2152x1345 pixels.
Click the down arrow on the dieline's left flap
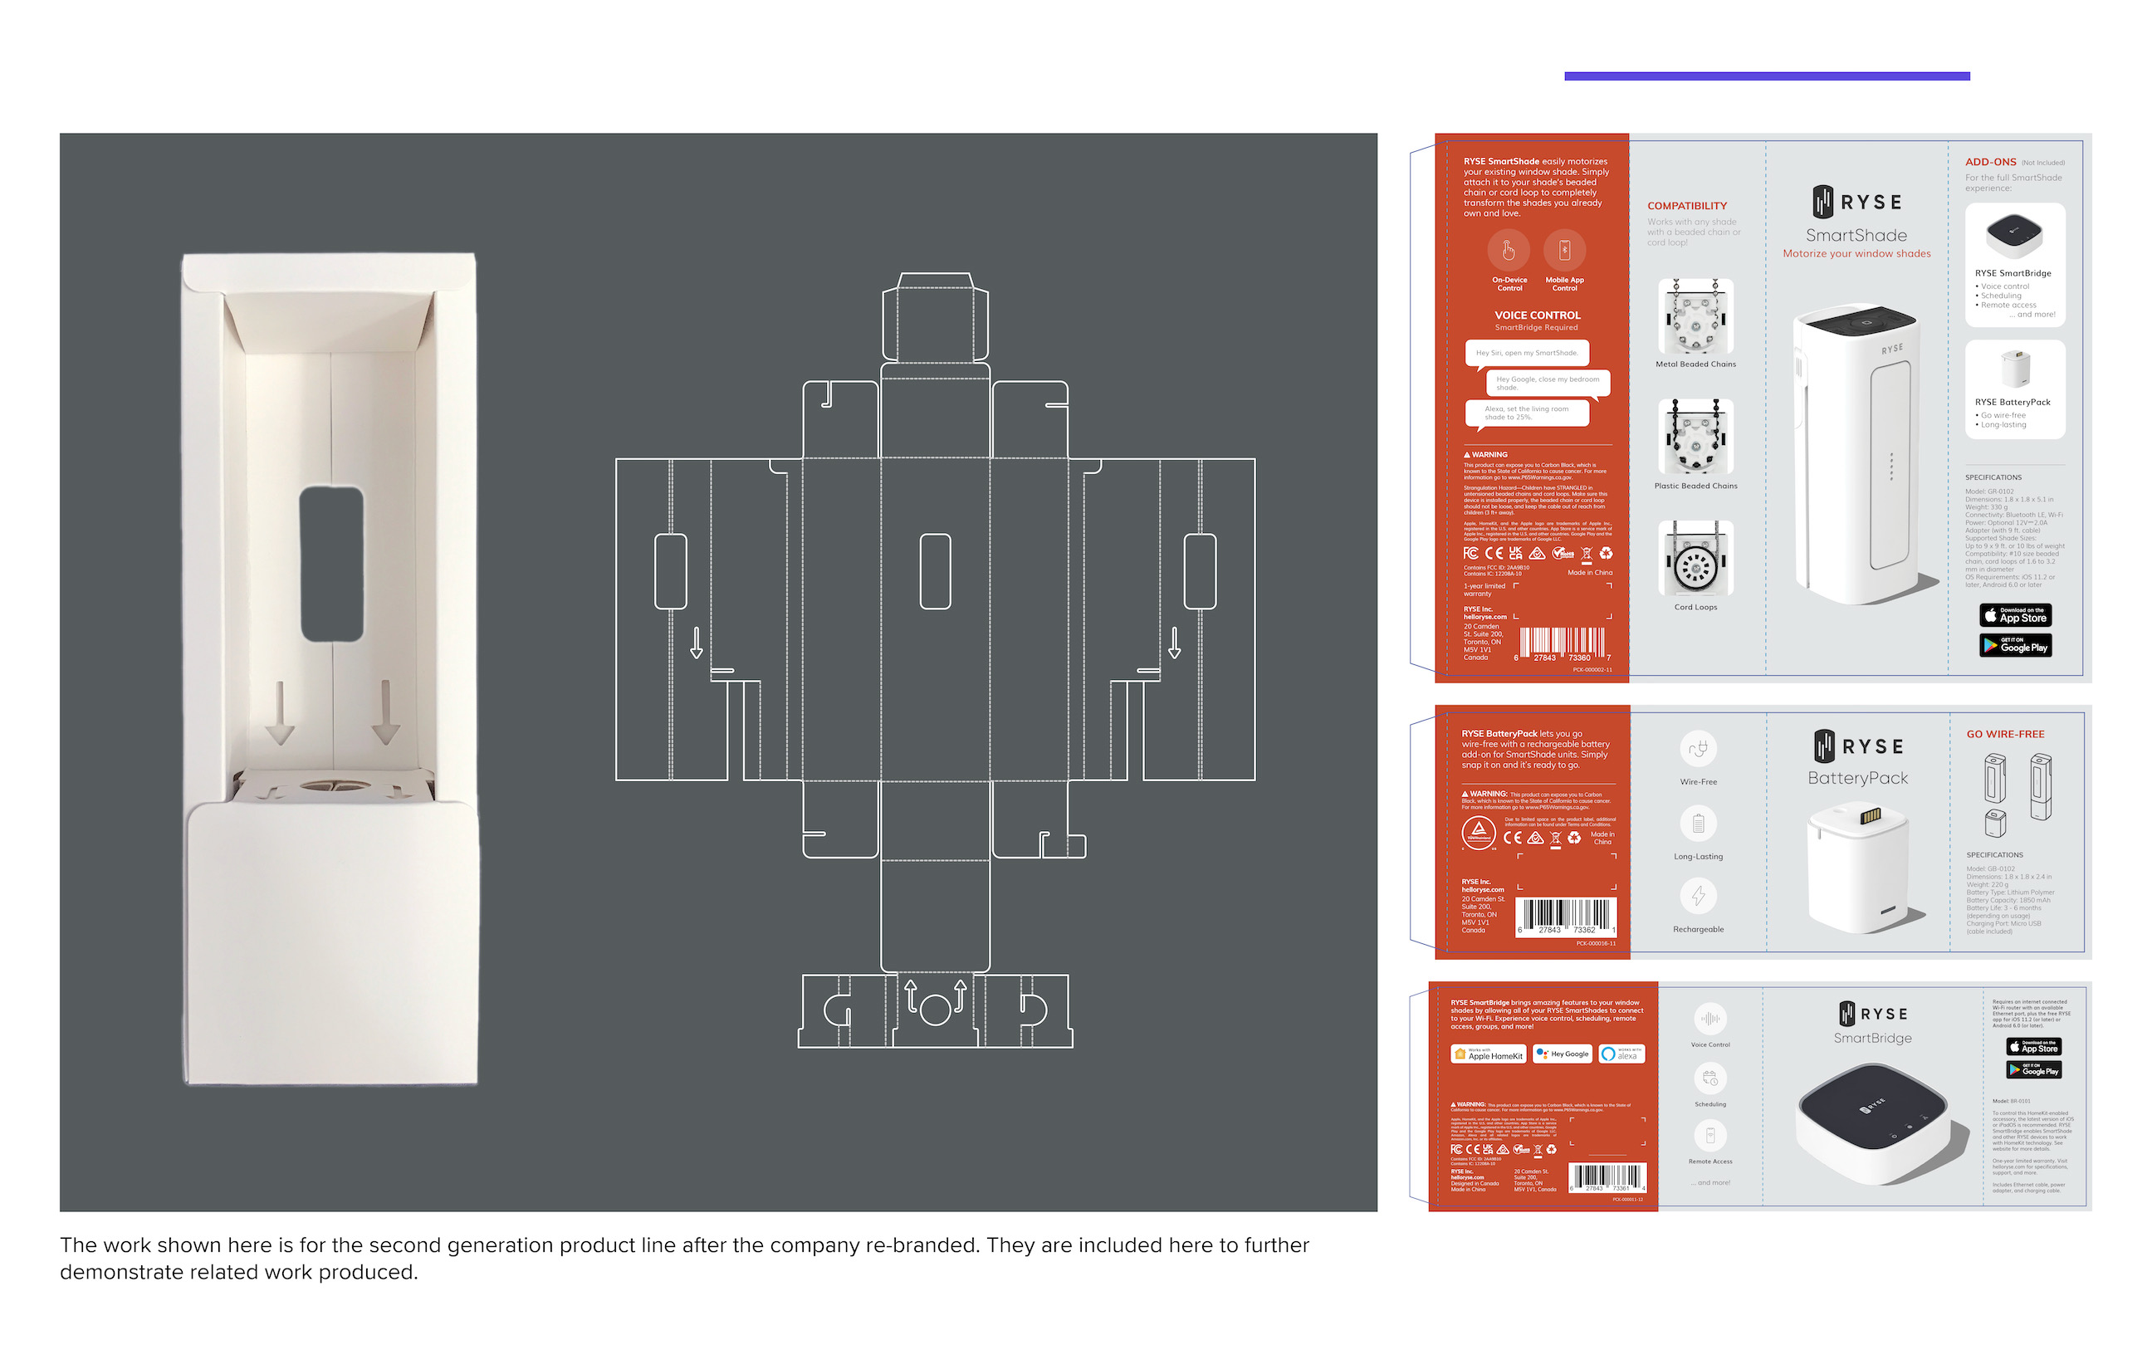pyautogui.click(x=697, y=643)
